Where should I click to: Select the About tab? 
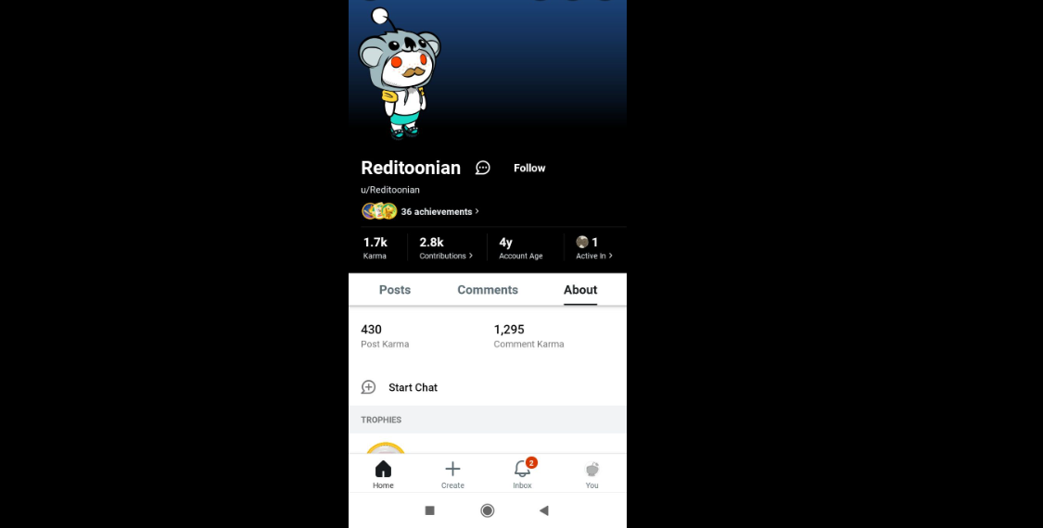click(580, 290)
